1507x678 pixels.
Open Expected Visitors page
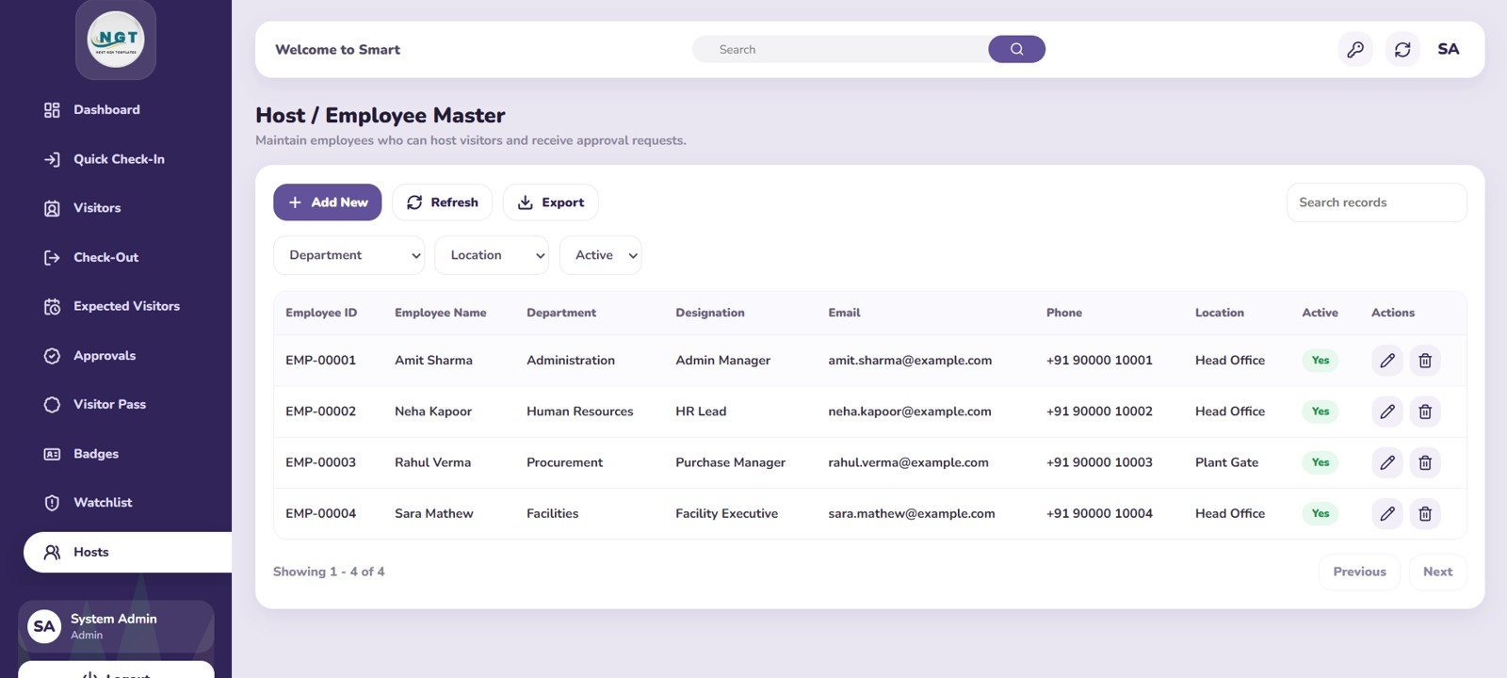[126, 306]
